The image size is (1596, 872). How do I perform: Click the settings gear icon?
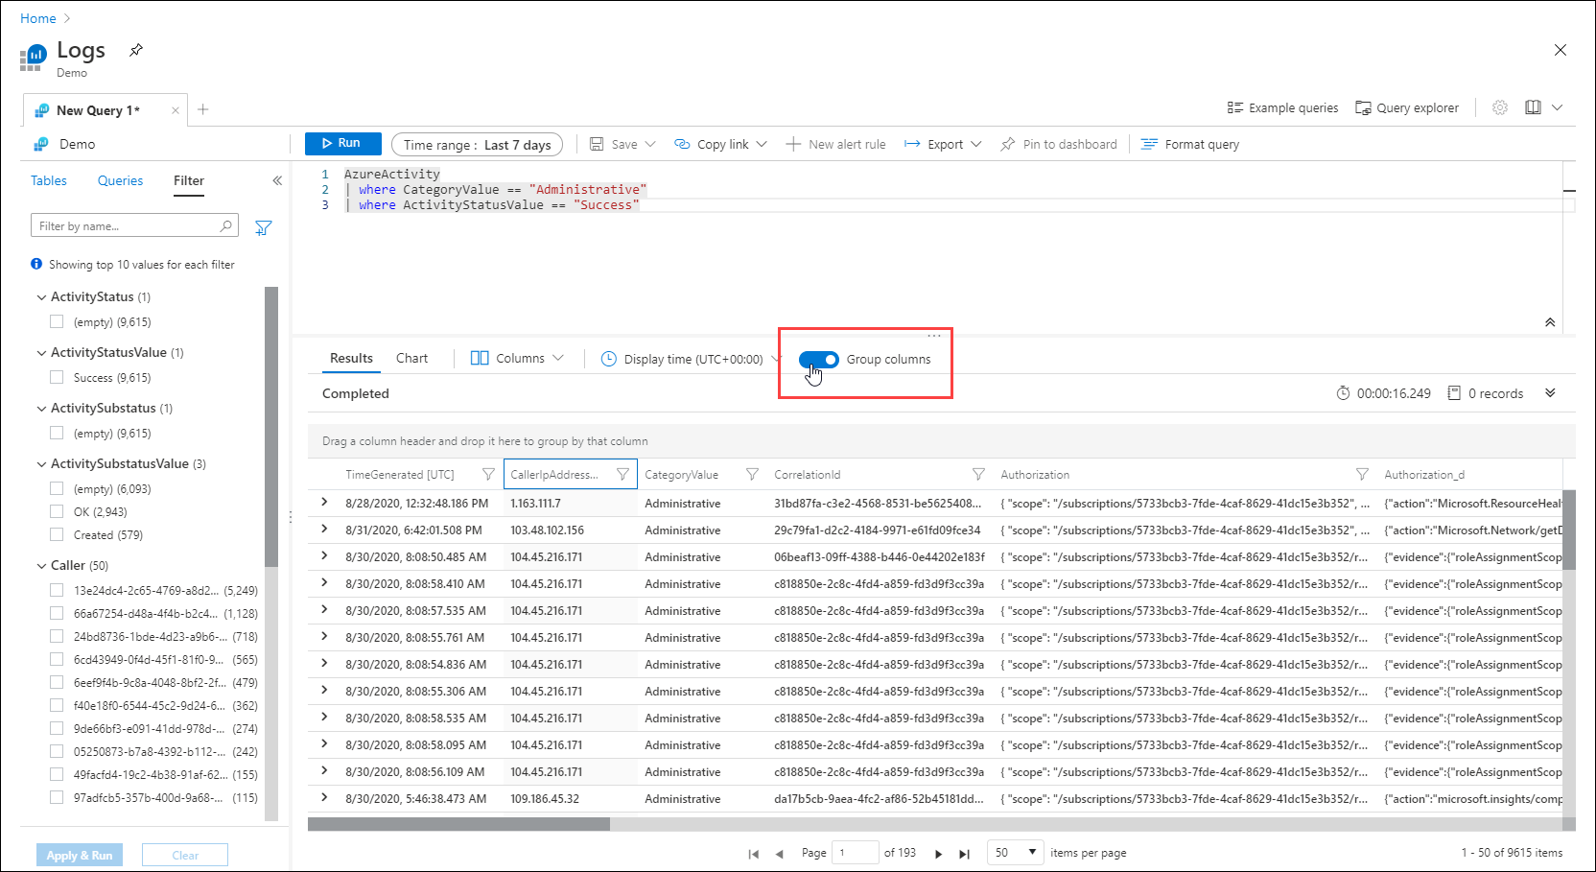point(1500,107)
